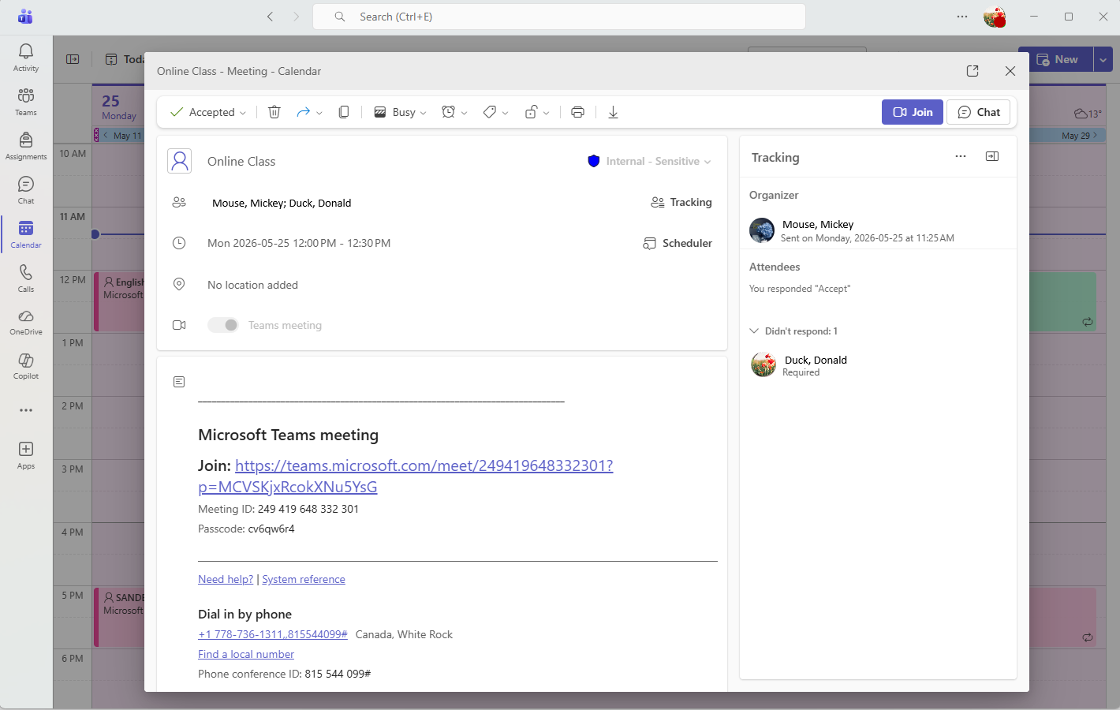Click the Today button in the calendar toolbar
This screenshot has width=1120, height=710.
coord(125,59)
